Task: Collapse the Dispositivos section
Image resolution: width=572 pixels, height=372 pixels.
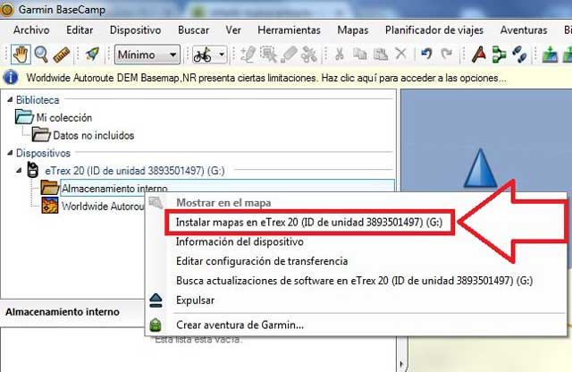Action: click(10, 153)
